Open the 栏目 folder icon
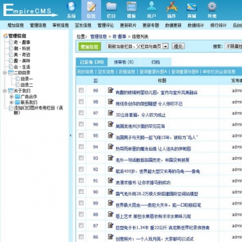Image resolution: width=242 pixels, height=242 pixels. pyautogui.click(x=111, y=7)
